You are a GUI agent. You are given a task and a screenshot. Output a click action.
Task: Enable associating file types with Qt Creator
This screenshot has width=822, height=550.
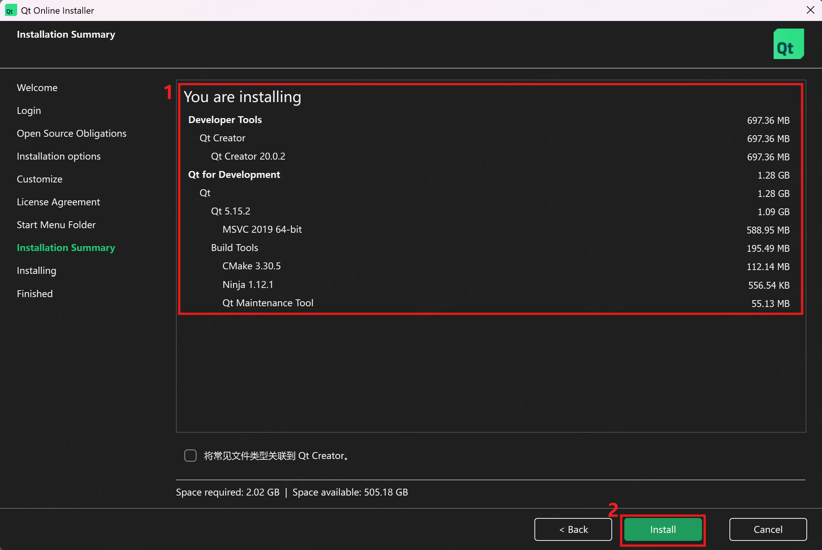pyautogui.click(x=190, y=456)
